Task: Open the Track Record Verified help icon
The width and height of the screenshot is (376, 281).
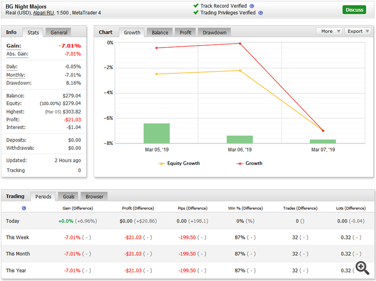Action: click(x=252, y=6)
